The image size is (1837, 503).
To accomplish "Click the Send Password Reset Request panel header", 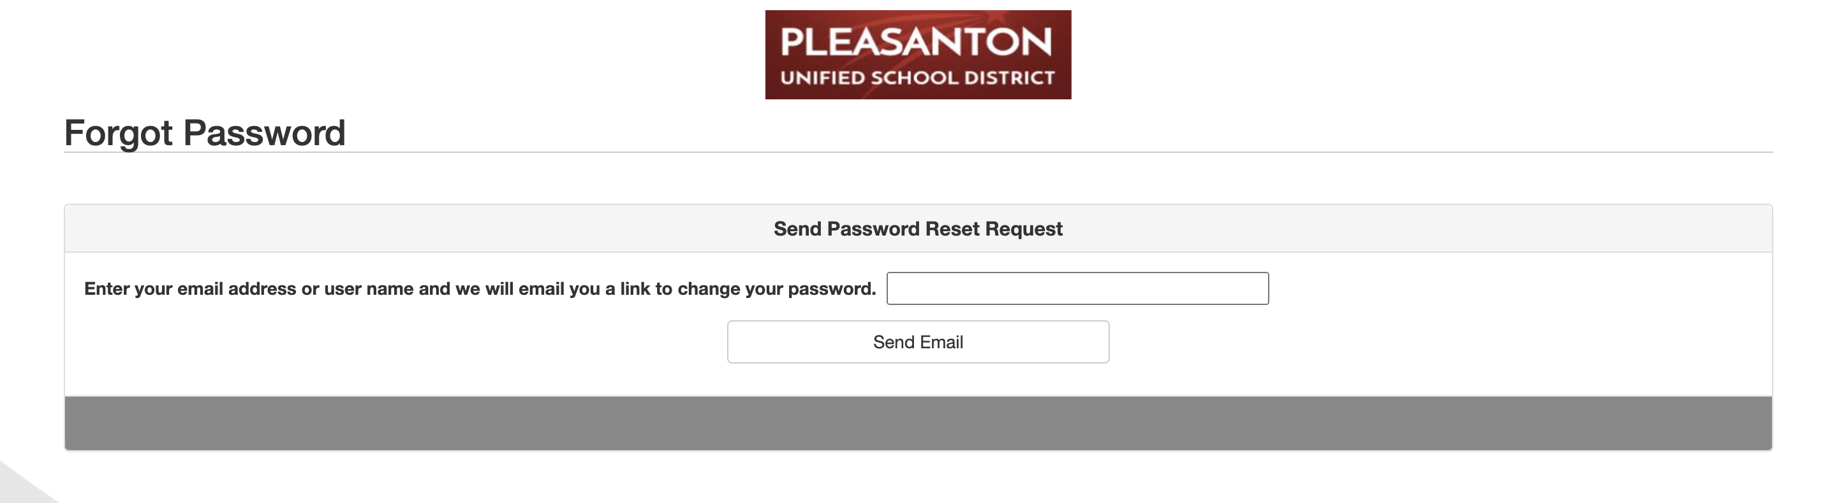I will click(918, 229).
